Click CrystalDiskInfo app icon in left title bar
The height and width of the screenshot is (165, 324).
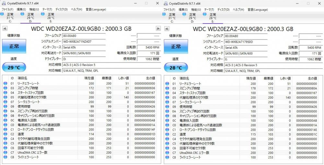point(4,3)
